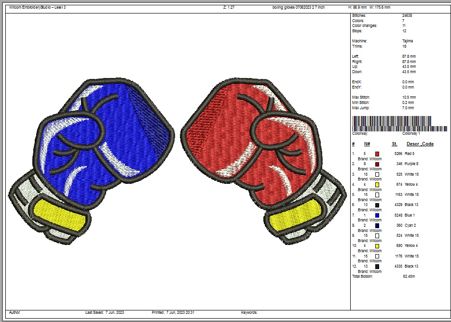Click the yellow swatch in row 10
Viewport: 451px width, 322px height.
(377, 246)
